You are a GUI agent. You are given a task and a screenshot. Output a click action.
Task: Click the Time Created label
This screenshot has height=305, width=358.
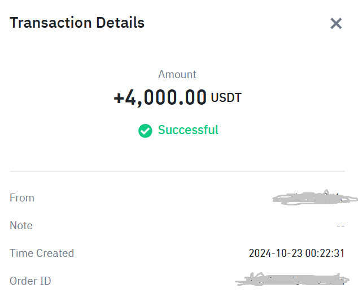point(42,253)
